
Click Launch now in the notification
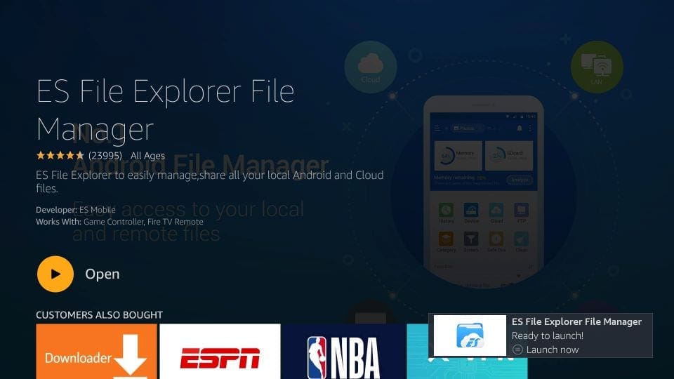pos(553,350)
